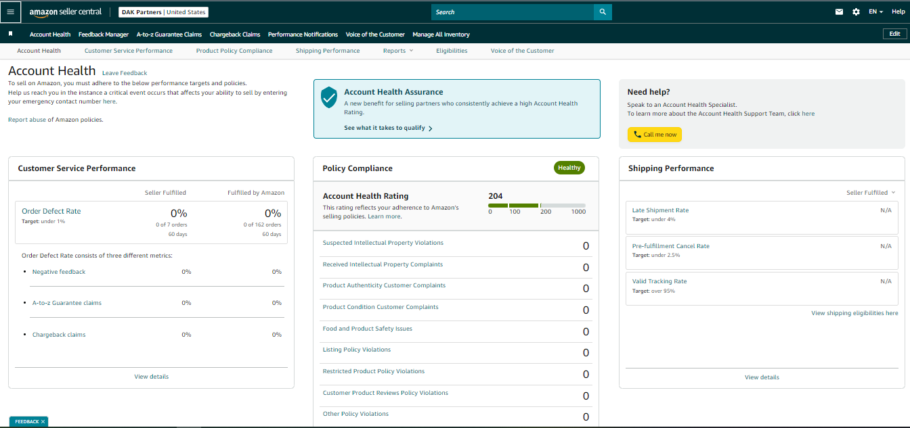Open Voice of the Customer bookmark
The width and height of the screenshot is (910, 428).
click(375, 34)
